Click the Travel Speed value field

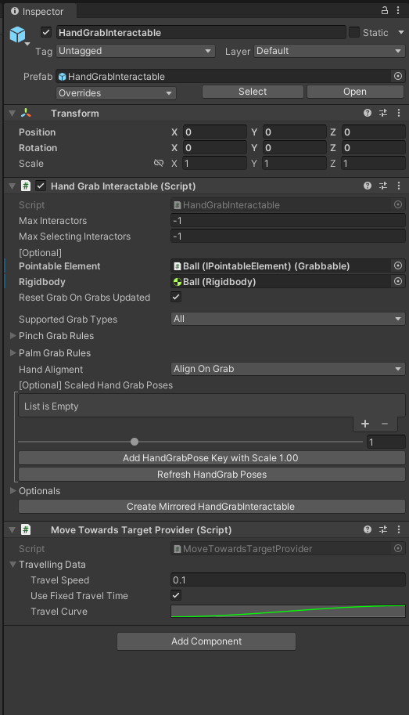pos(288,580)
